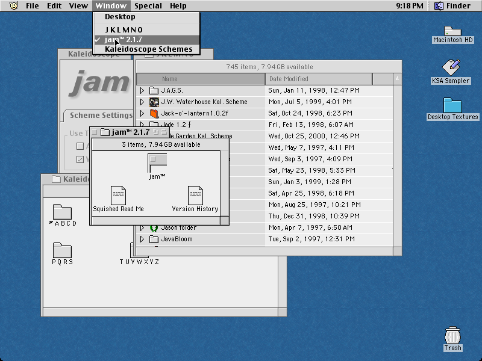Click the Finder icon in the application menu

(439, 5)
